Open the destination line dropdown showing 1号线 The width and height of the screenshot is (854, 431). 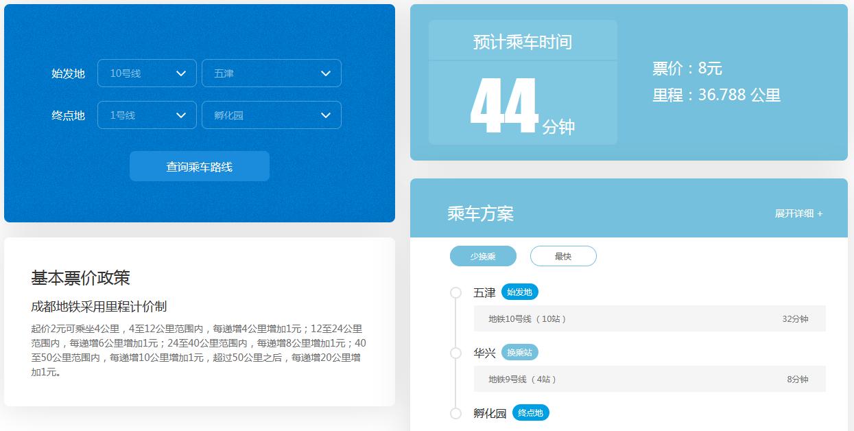(x=146, y=115)
